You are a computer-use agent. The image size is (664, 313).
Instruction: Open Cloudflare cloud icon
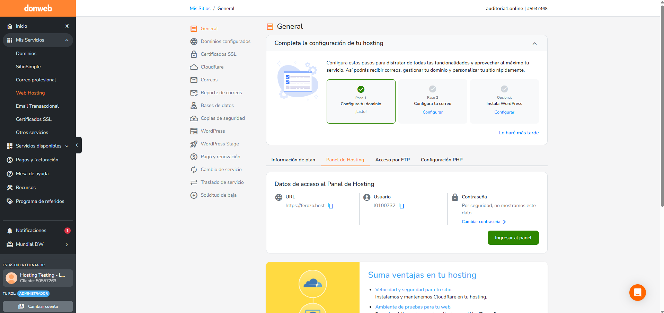[x=194, y=67]
